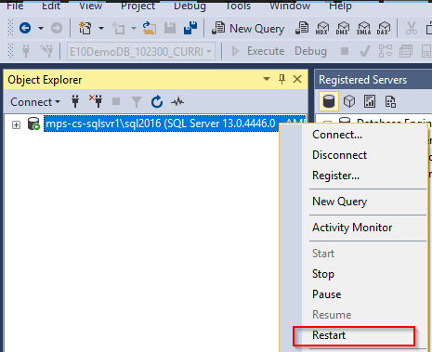Open the Add New Item dropdown arrow
Viewport: 432px width, 352px height.
point(134,28)
